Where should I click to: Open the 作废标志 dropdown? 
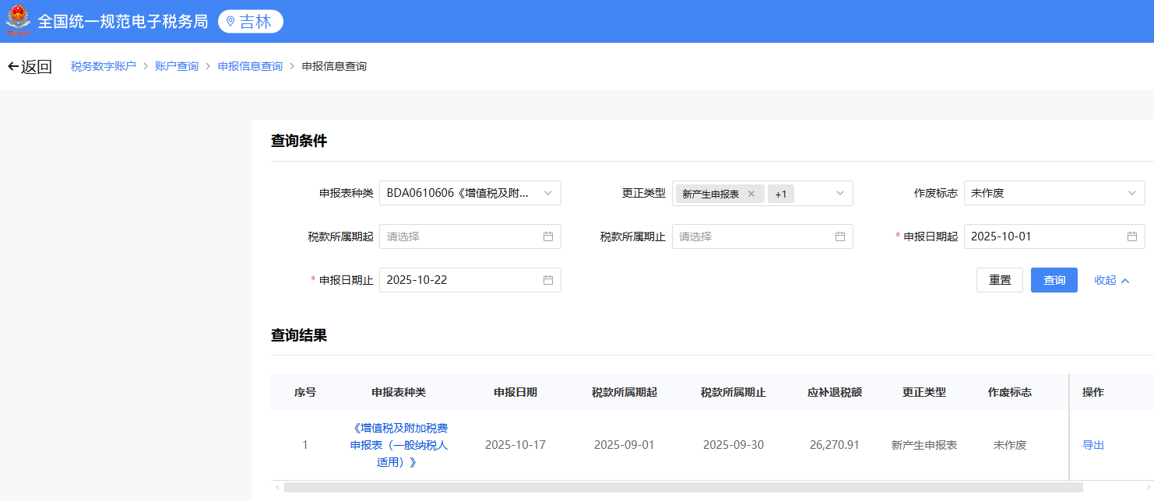coord(1054,193)
